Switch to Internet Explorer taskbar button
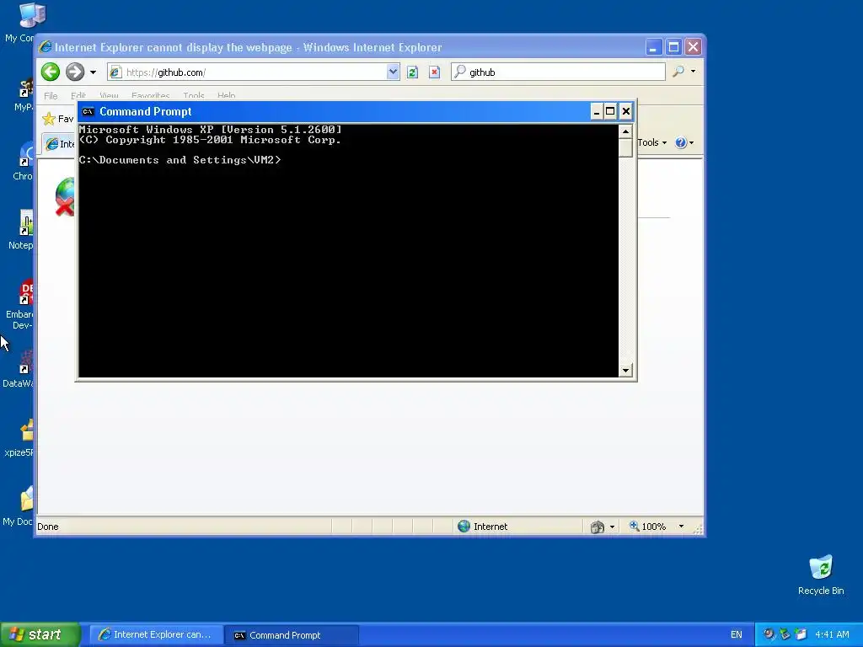Image resolution: width=863 pixels, height=647 pixels. [156, 635]
